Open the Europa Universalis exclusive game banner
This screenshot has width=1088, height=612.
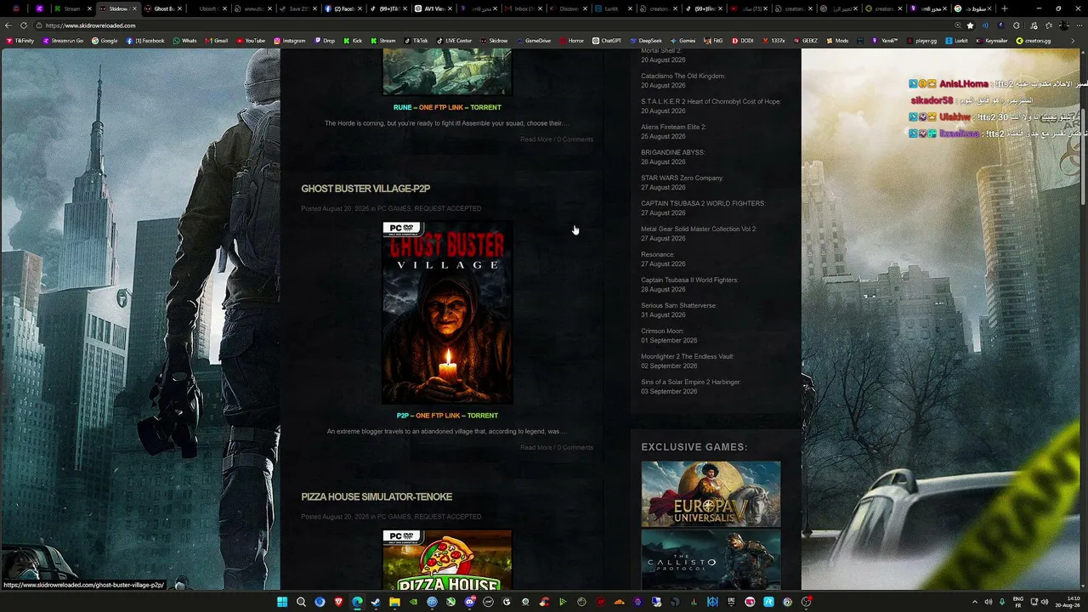(x=711, y=494)
